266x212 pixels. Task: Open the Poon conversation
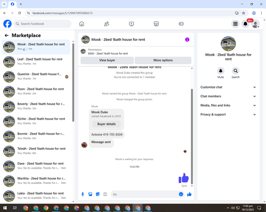[36, 92]
